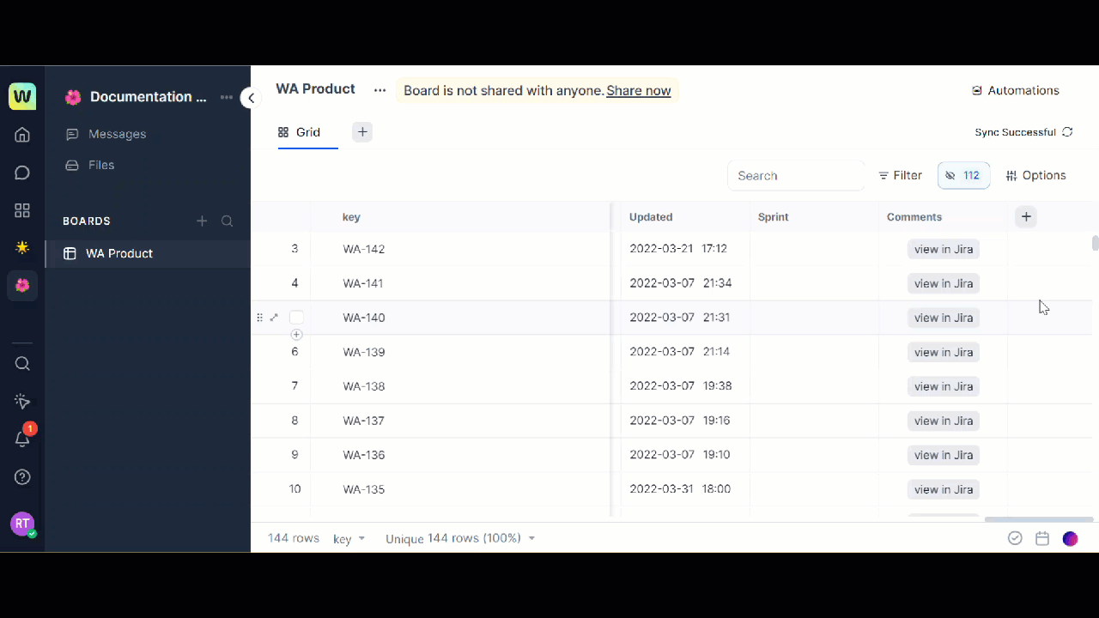Click the sync refresh icon
Screen dimensions: 1099x618
pos(1067,132)
